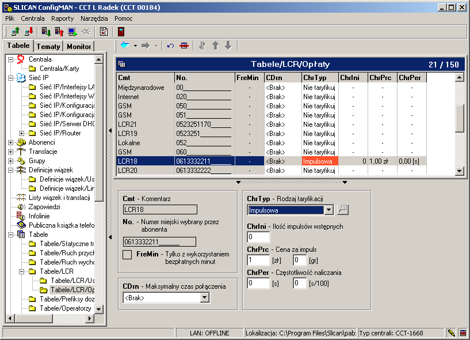This screenshot has height=340, width=470.
Task: Open the CDrn Maksymalny czas połączenia dropdown
Action: click(205, 298)
